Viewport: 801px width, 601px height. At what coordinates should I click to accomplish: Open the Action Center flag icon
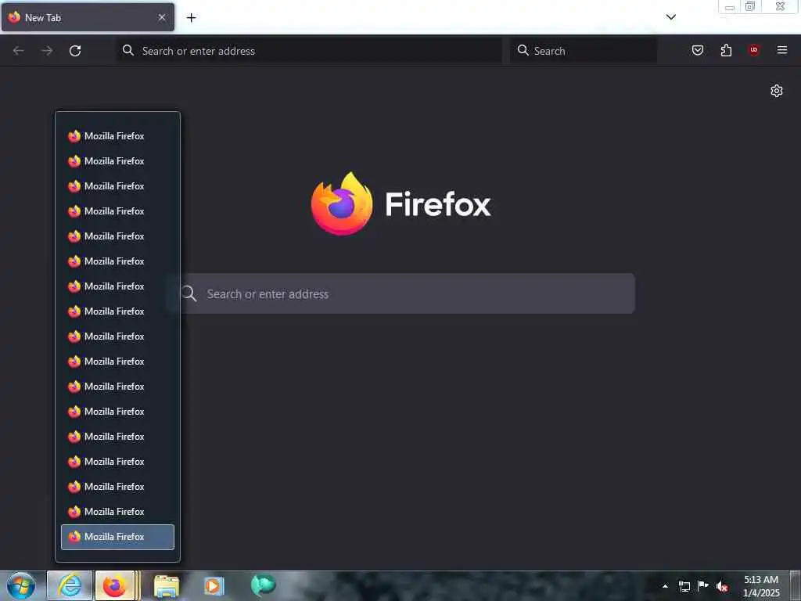click(703, 585)
